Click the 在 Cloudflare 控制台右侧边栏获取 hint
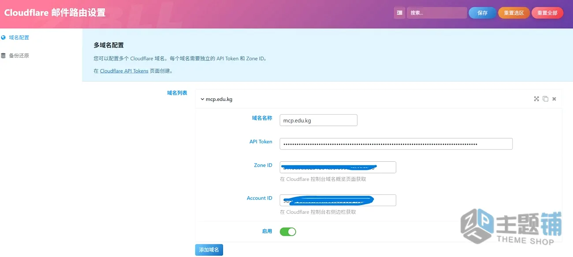 click(318, 212)
